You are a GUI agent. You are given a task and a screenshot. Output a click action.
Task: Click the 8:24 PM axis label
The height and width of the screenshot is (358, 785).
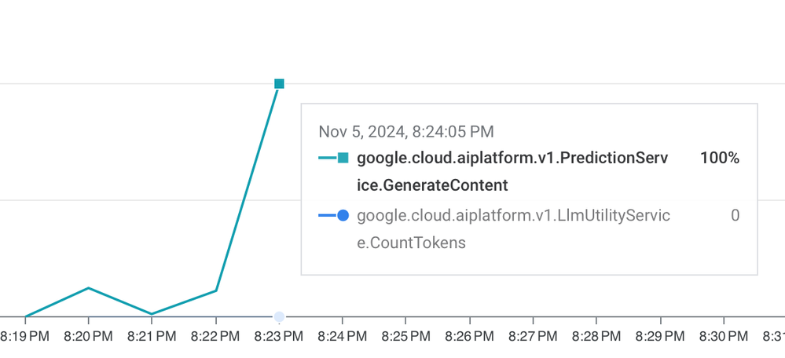(x=343, y=337)
